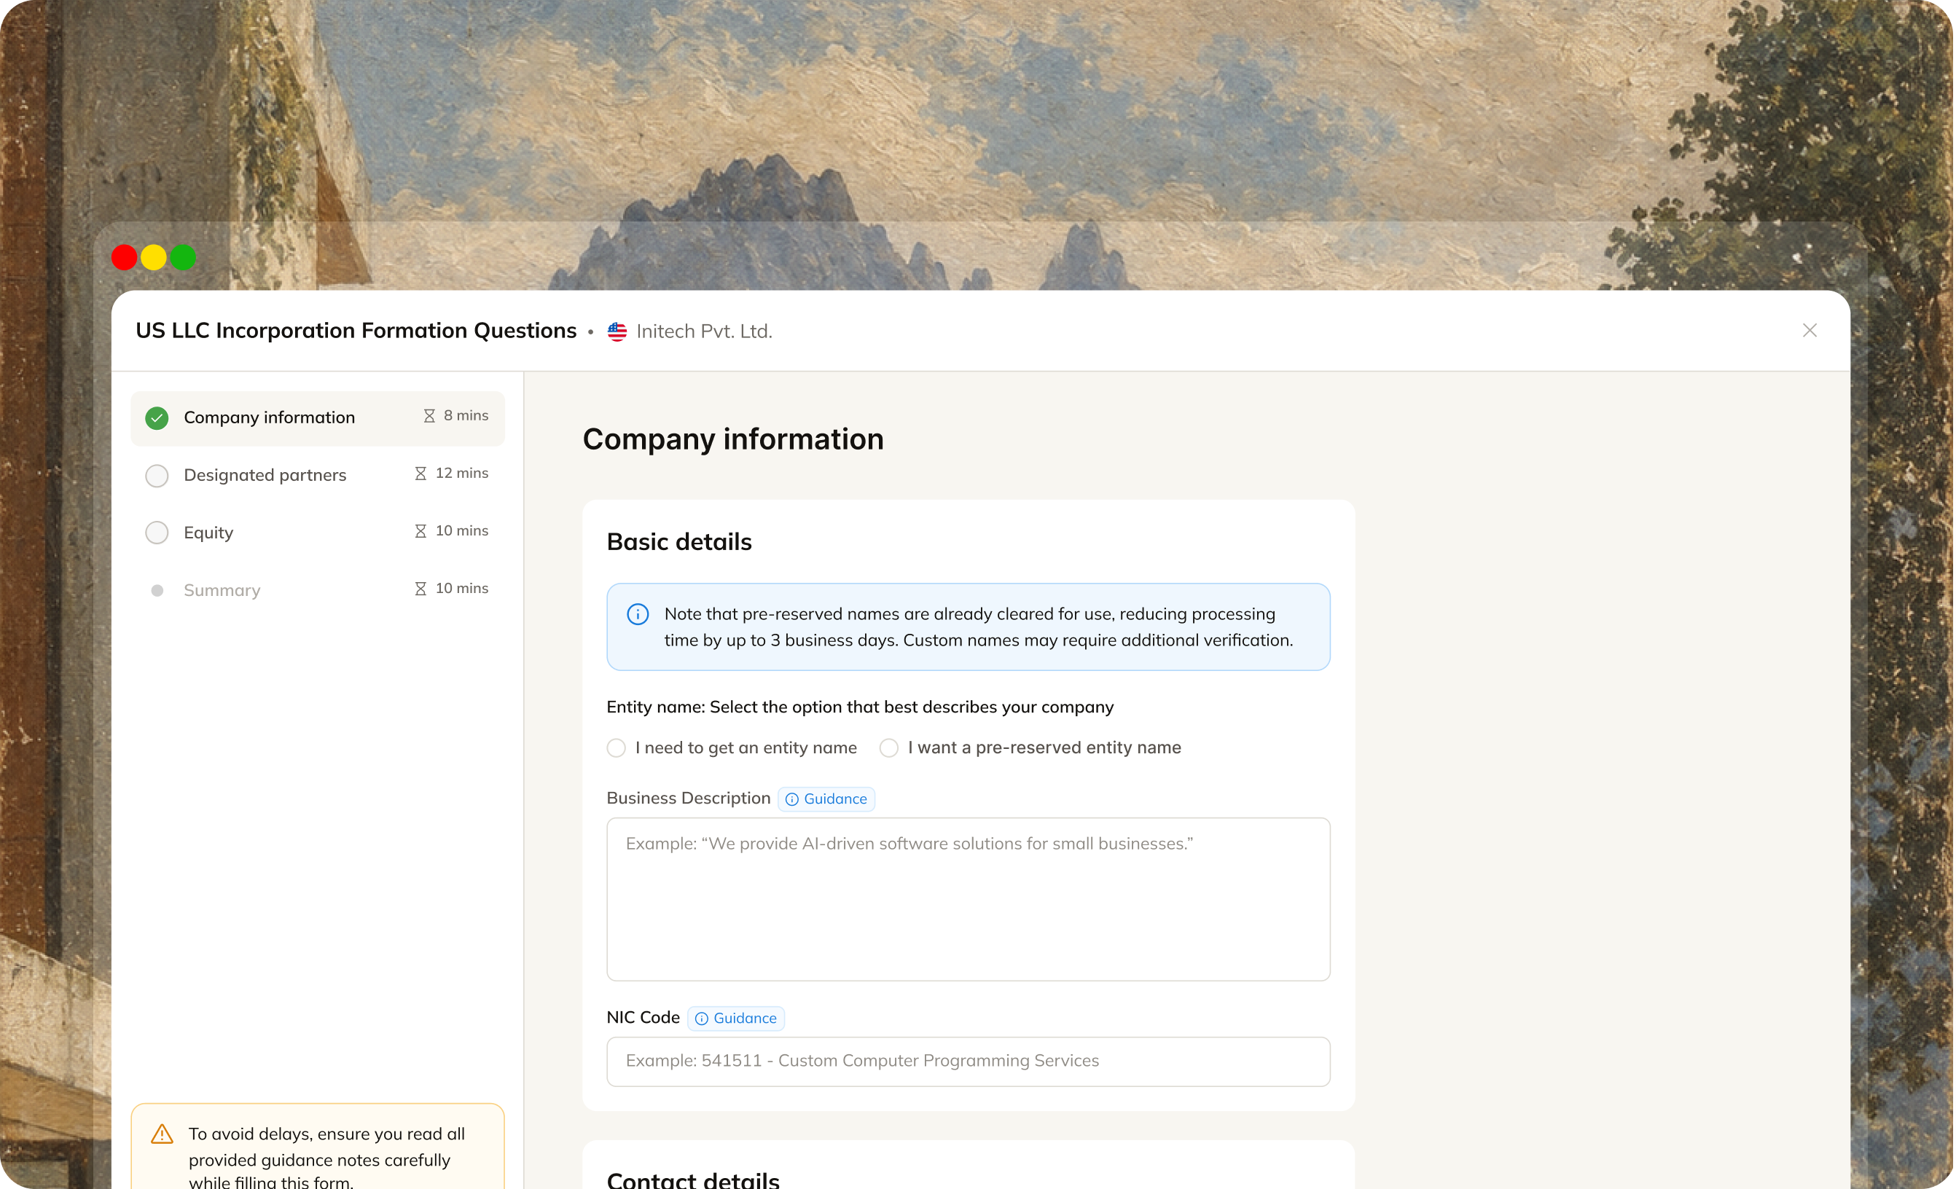The image size is (1956, 1189).
Task: Click the '12 mins' duration text
Action: tap(462, 473)
